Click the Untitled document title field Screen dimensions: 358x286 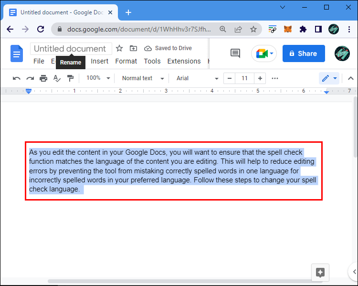pyautogui.click(x=71, y=49)
